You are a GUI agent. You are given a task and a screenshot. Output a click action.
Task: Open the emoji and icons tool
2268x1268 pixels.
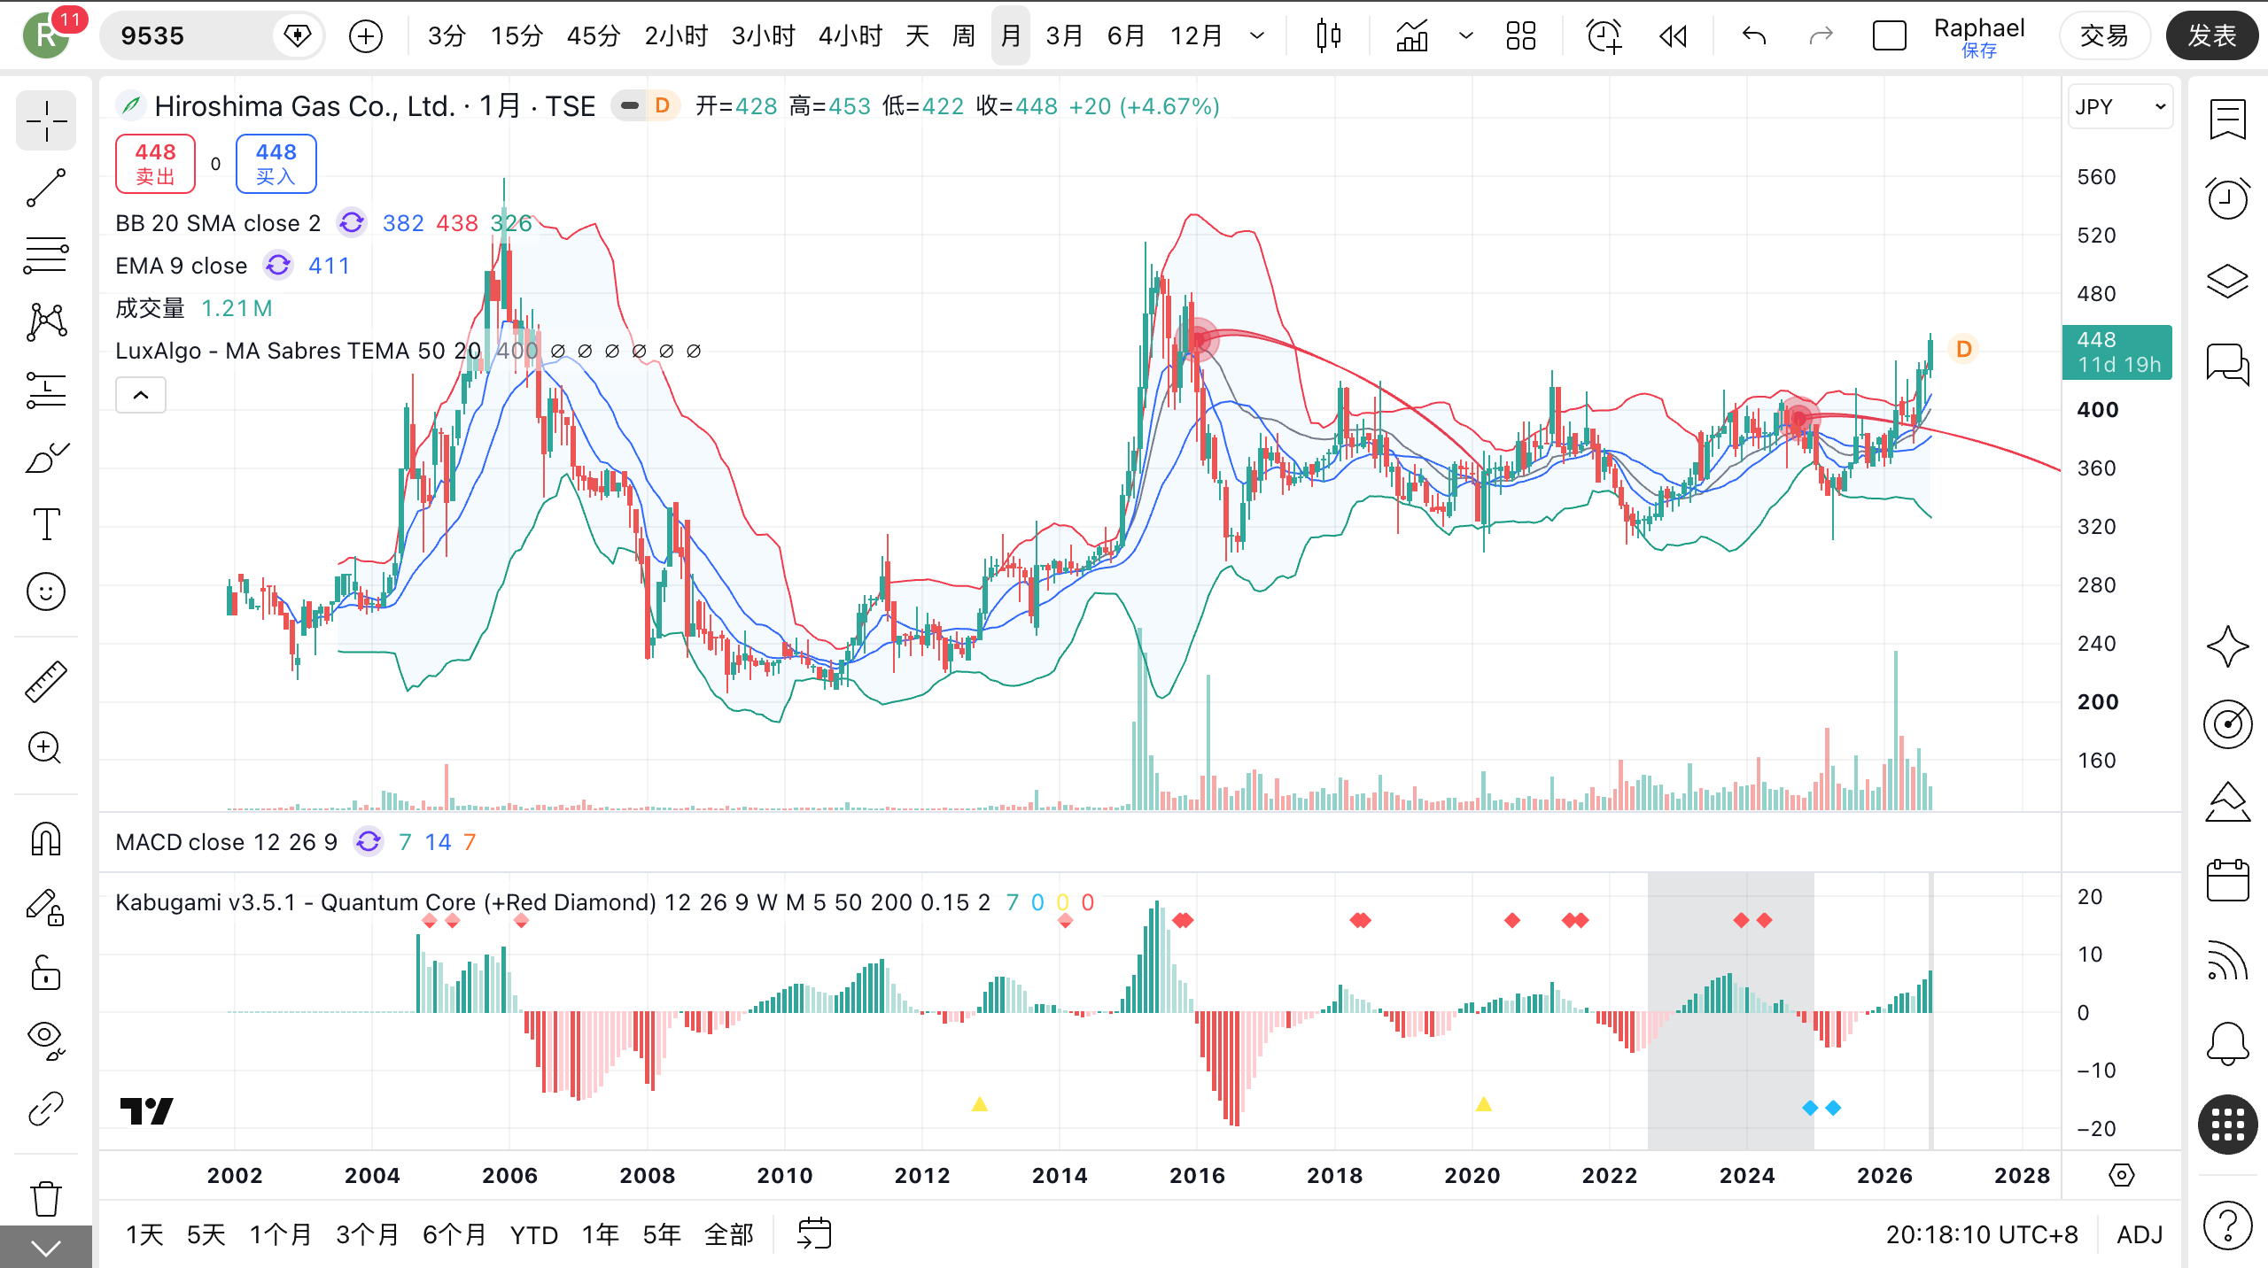click(46, 591)
